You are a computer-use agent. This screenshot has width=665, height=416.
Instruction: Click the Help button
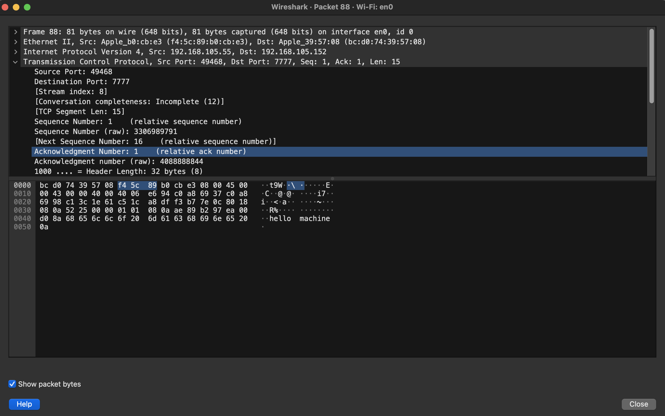coord(24,404)
